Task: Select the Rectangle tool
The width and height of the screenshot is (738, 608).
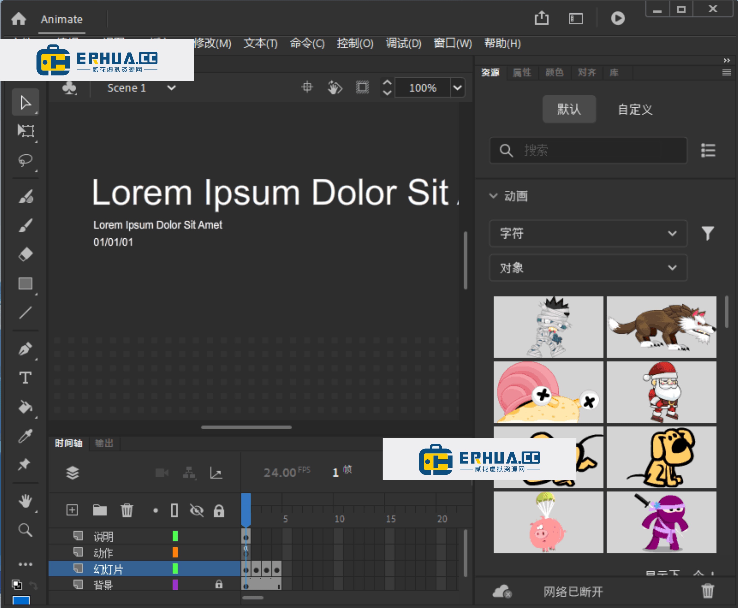Action: pyautogui.click(x=26, y=283)
